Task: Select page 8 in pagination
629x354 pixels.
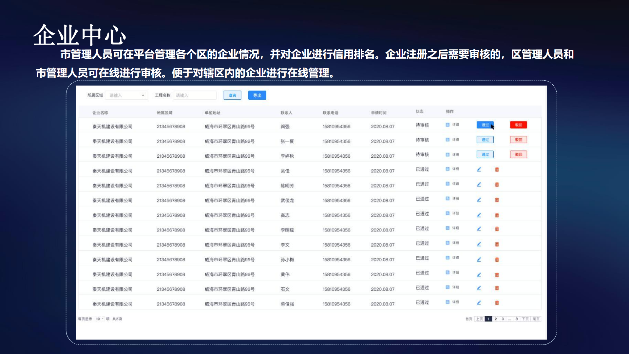Action: [517, 319]
